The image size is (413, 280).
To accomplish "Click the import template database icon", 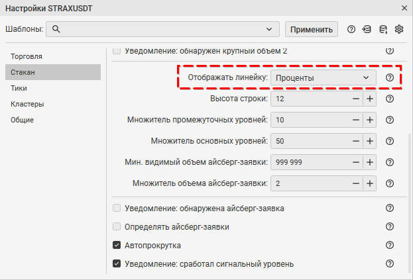I will 367,29.
